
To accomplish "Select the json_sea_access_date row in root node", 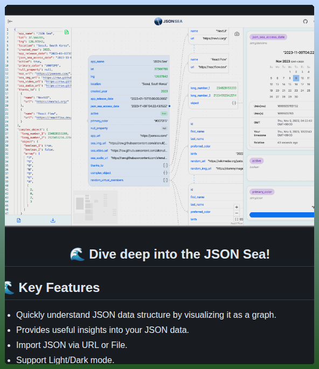I will tap(129, 106).
